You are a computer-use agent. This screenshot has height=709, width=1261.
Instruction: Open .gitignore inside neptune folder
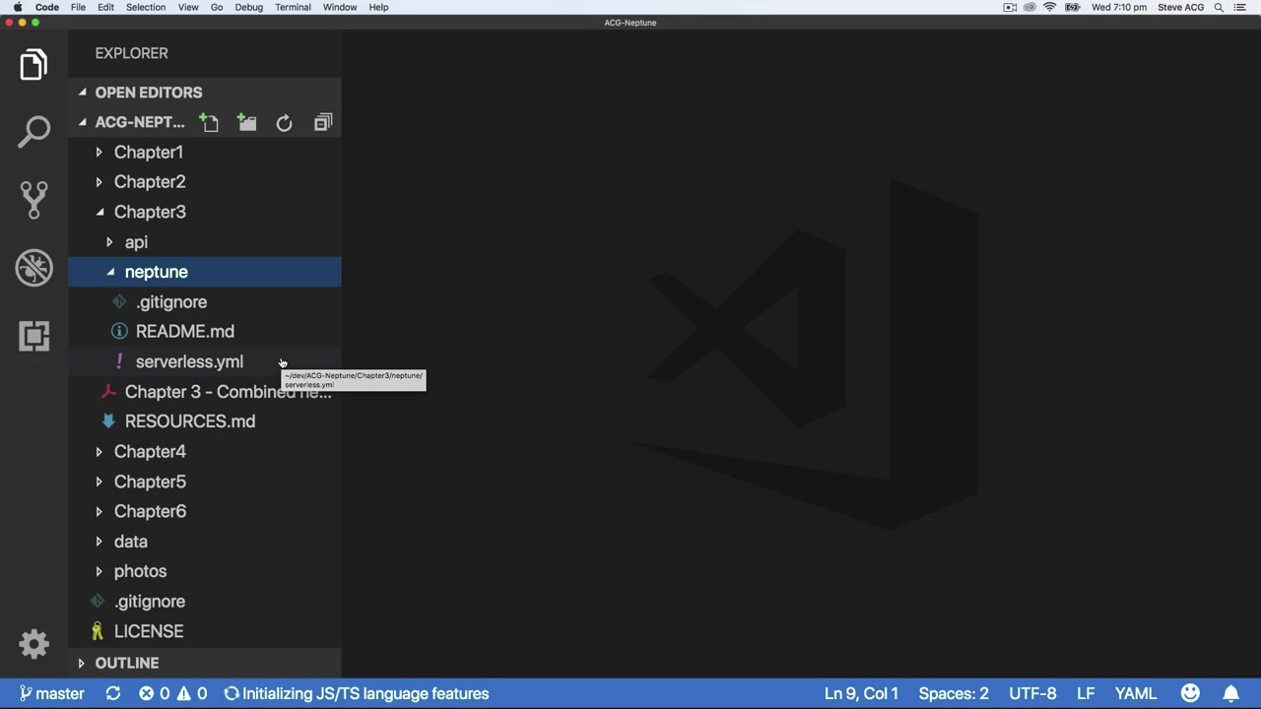[205, 301]
